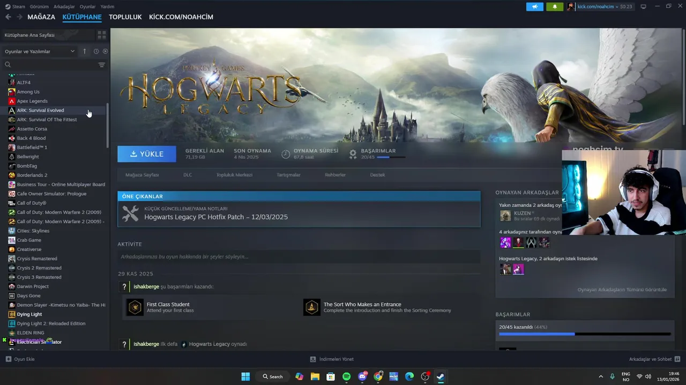
Task: Open the KICK.COM/NOAHCIM profile tab
Action: pos(181,17)
